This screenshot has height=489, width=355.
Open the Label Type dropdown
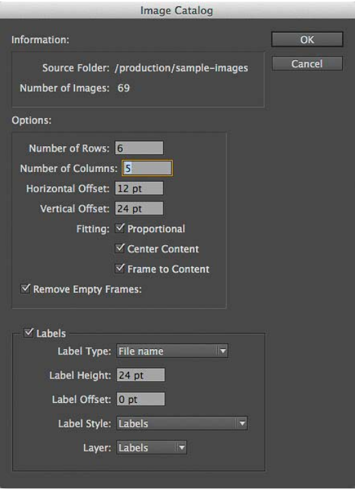172,351
